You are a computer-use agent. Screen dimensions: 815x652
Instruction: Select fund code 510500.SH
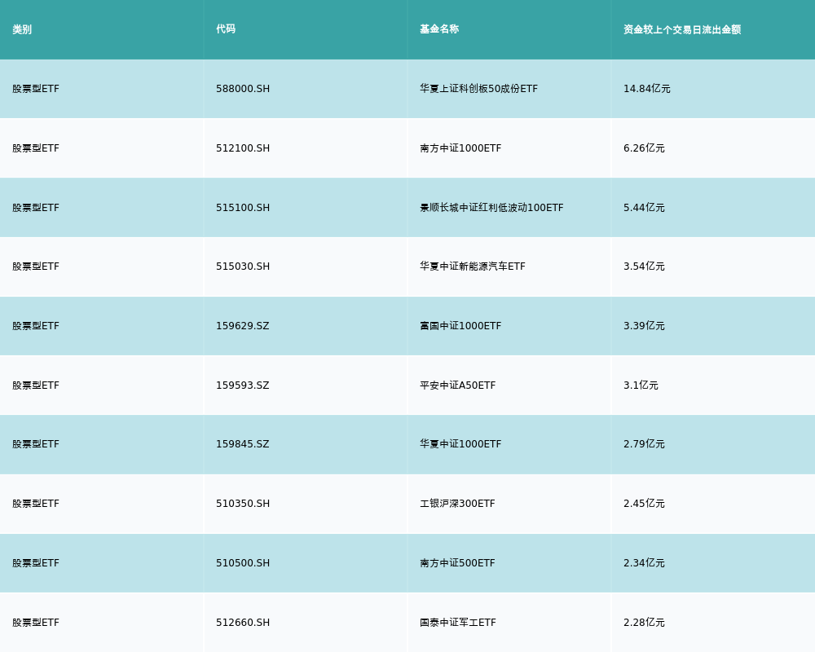coord(243,563)
